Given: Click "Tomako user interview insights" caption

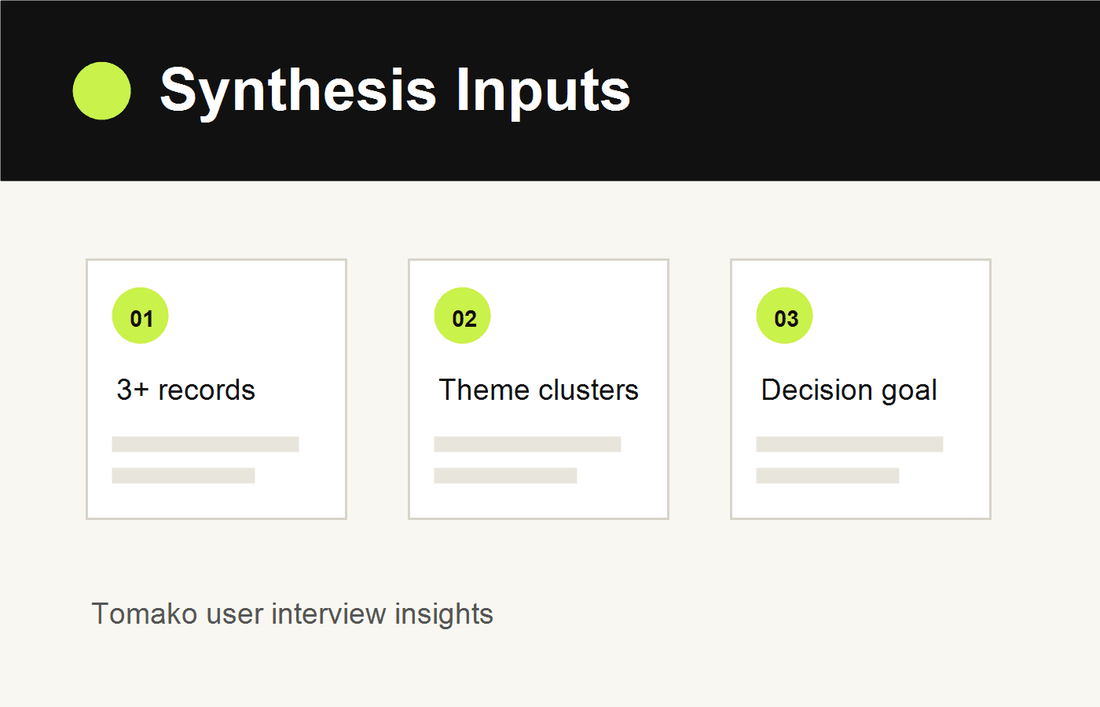Looking at the screenshot, I should point(292,614).
